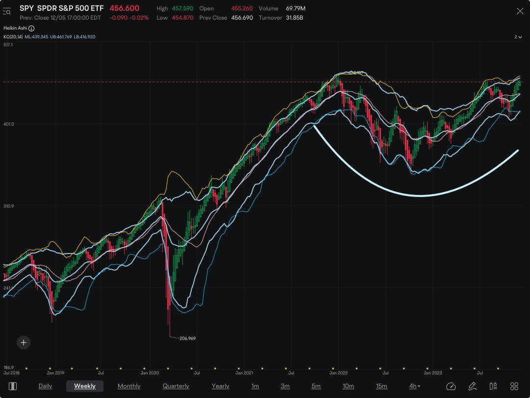Open the speedometer gauge icon
The height and width of the screenshot is (398, 530).
(451, 386)
